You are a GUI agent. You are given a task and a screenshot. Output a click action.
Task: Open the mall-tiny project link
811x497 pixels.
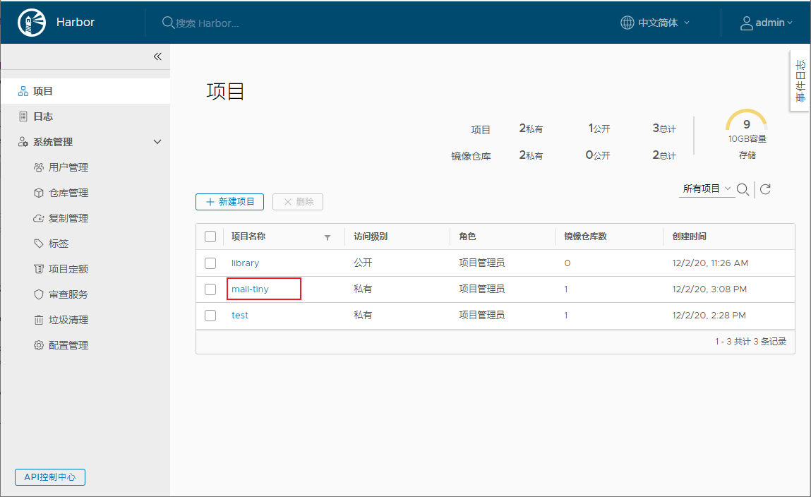pos(251,289)
